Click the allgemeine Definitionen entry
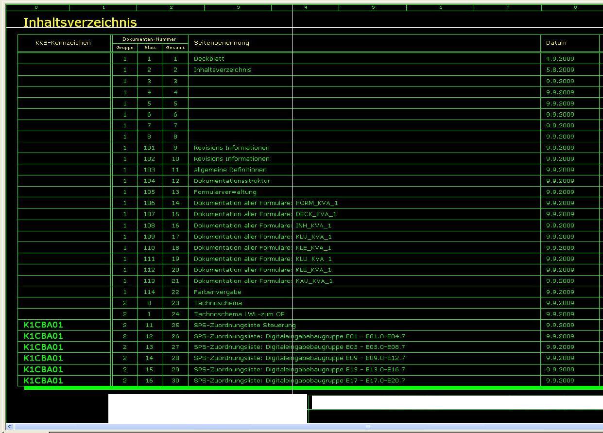 tap(230, 170)
